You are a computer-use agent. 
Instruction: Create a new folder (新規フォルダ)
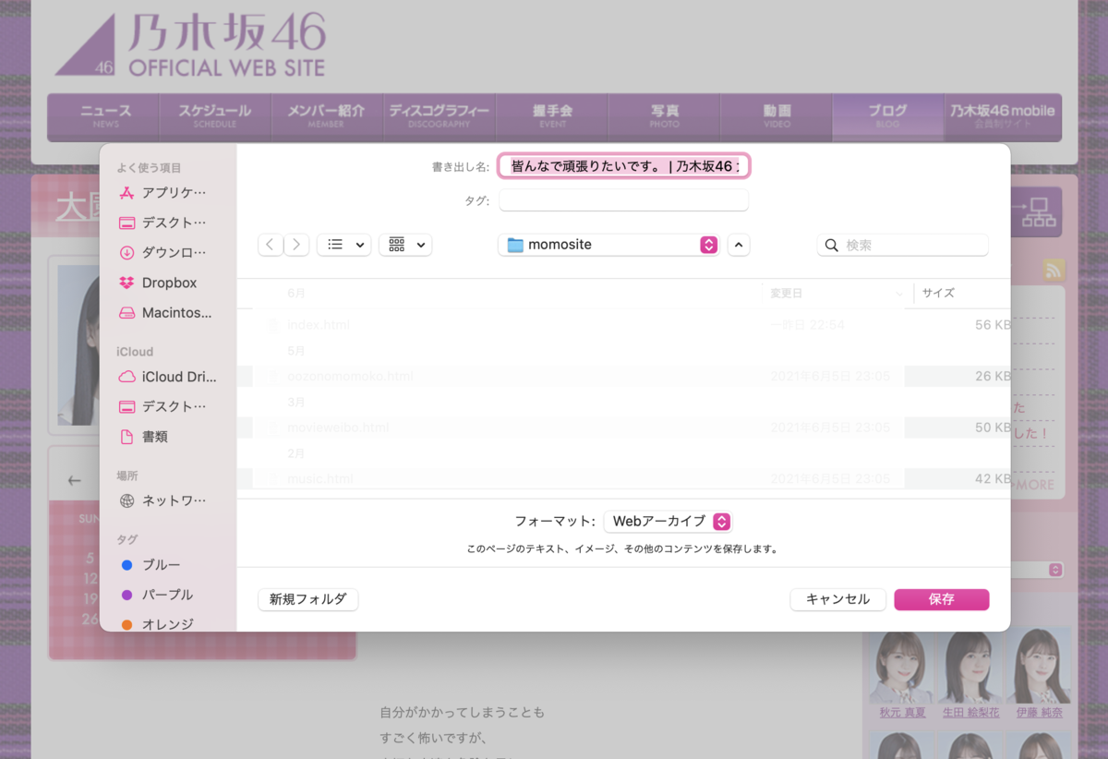(307, 599)
